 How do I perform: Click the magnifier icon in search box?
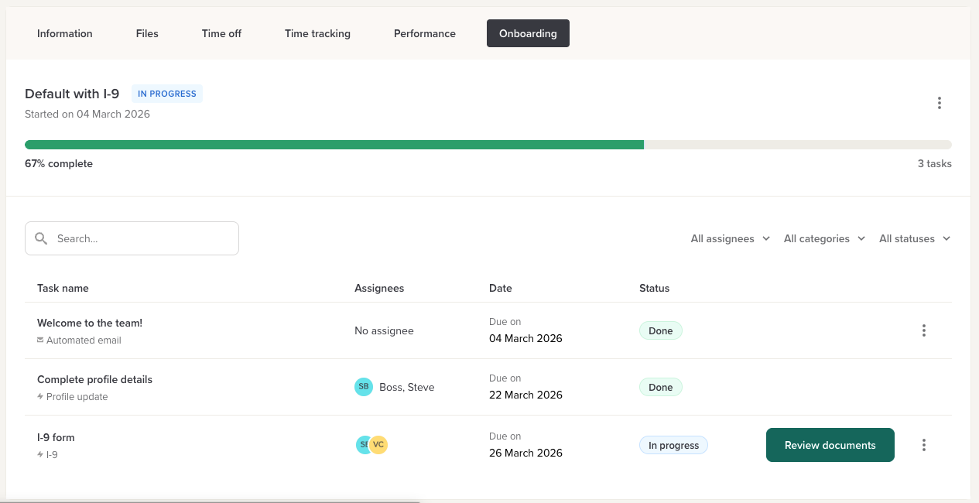point(42,238)
